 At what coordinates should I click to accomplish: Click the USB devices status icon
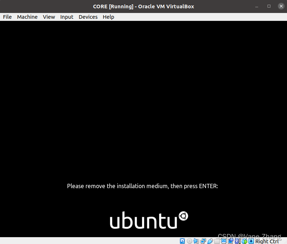pos(210,241)
